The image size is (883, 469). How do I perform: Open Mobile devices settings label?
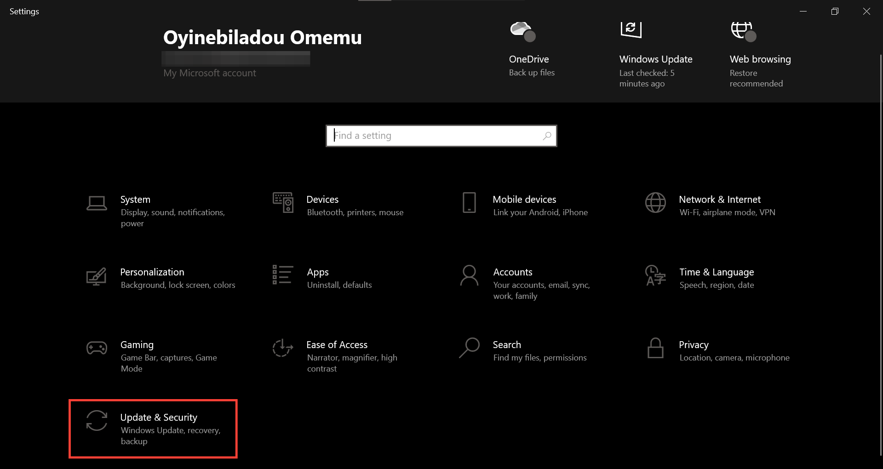click(x=524, y=200)
